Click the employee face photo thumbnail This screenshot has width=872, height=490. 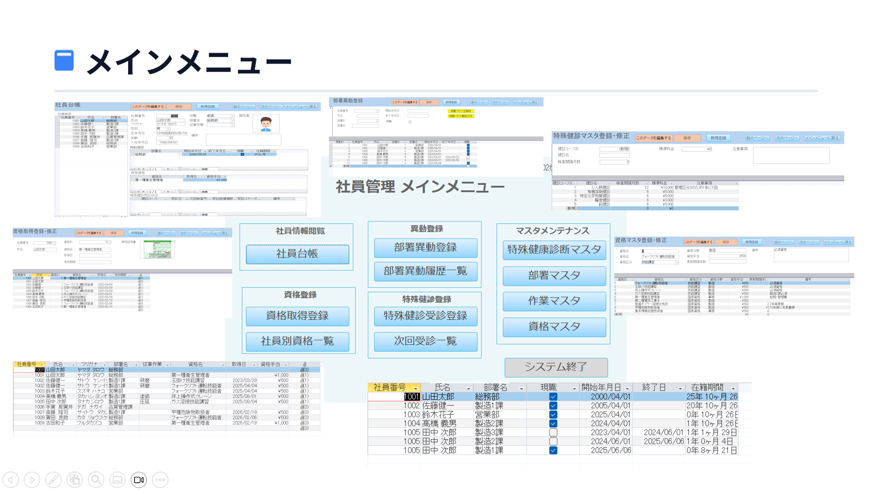pos(266,124)
